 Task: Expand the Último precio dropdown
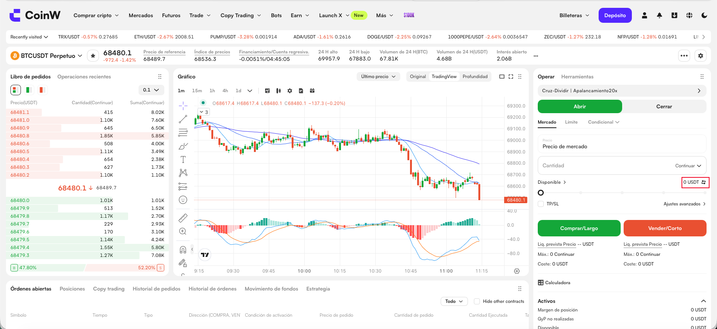coord(378,77)
